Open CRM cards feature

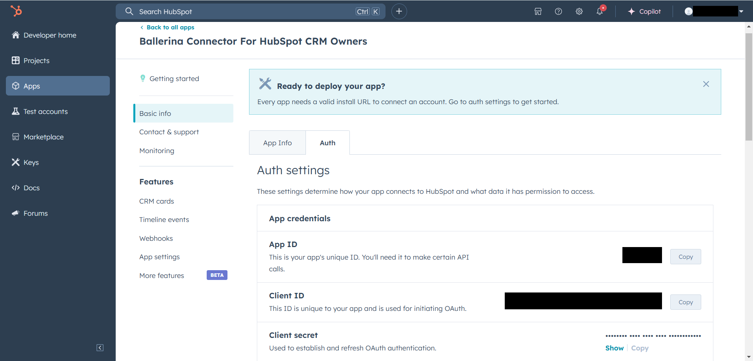(156, 201)
